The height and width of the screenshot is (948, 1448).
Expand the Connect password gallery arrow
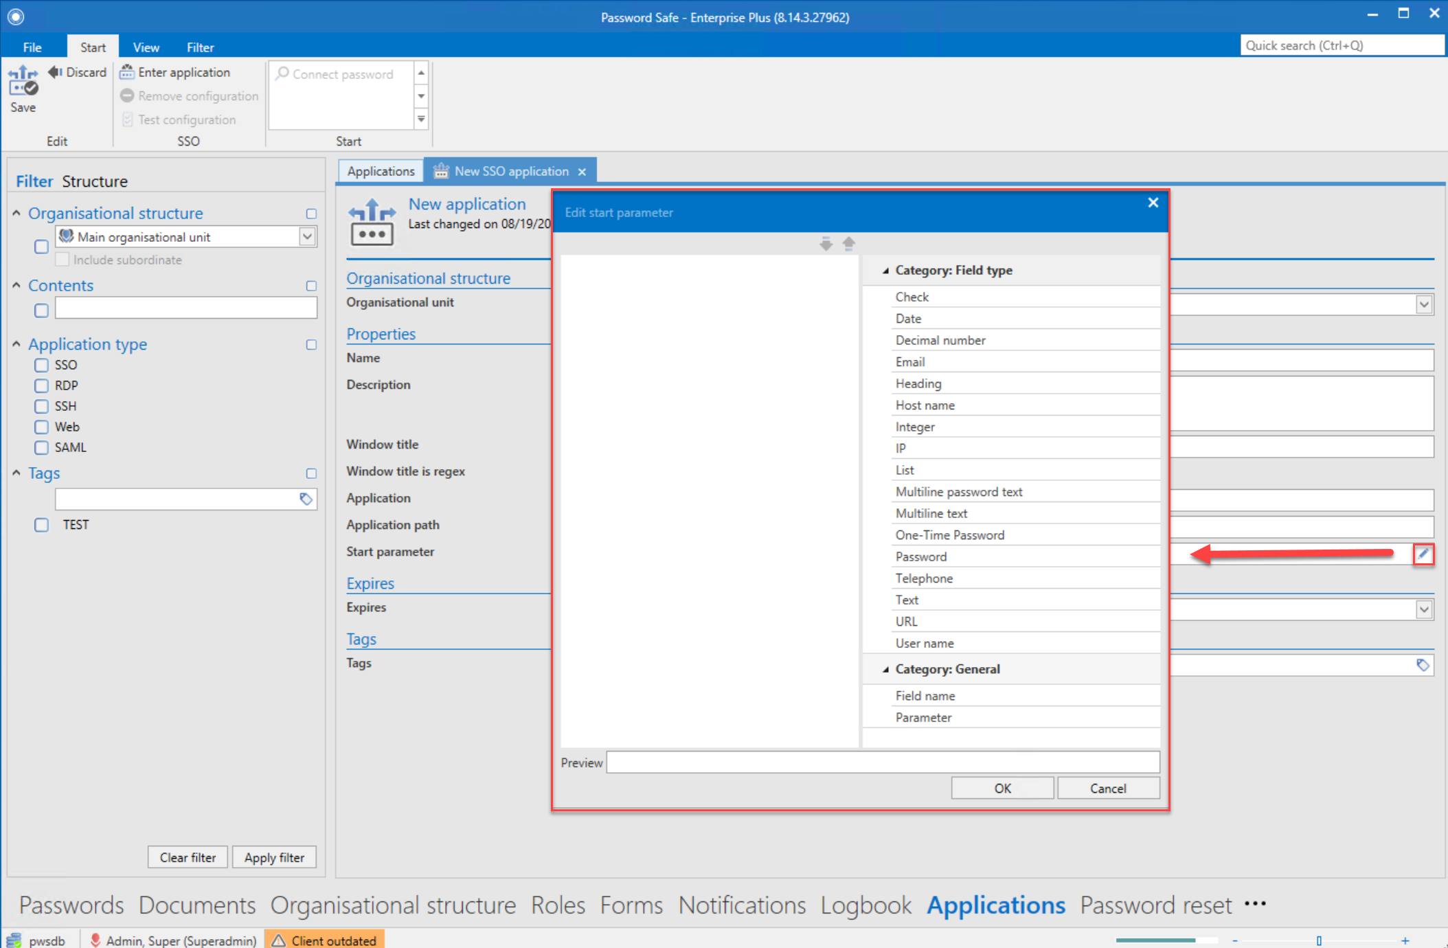tap(421, 119)
